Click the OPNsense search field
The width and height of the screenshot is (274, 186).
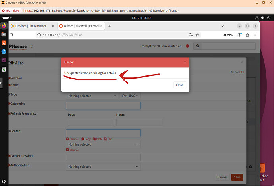click(229, 46)
